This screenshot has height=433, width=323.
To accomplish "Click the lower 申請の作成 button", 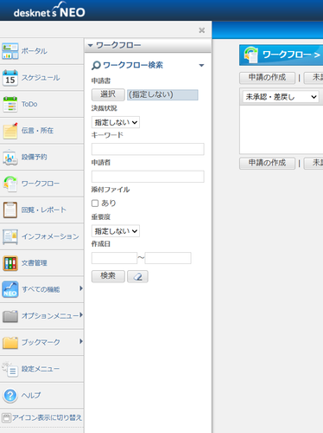I will [267, 163].
